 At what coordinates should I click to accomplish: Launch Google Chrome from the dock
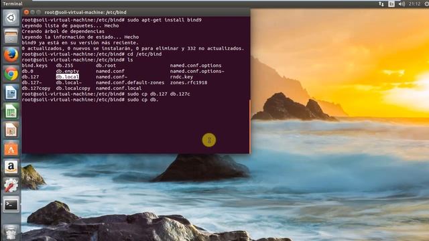(11, 74)
